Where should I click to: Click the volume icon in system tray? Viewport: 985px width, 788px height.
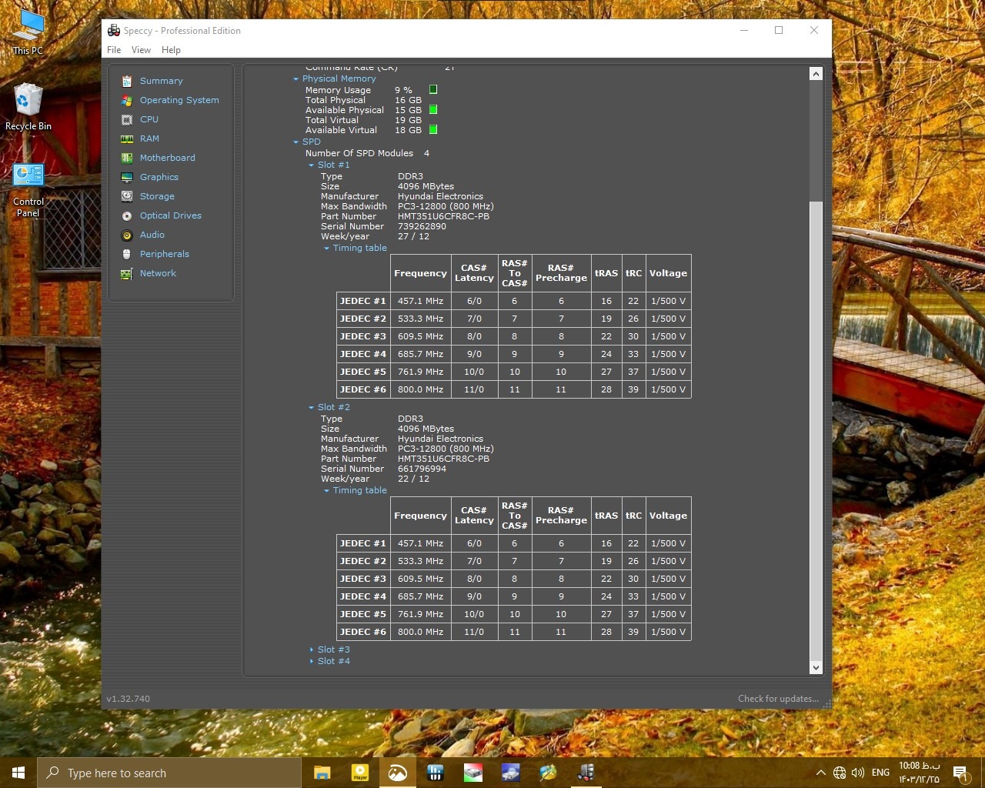tap(858, 773)
